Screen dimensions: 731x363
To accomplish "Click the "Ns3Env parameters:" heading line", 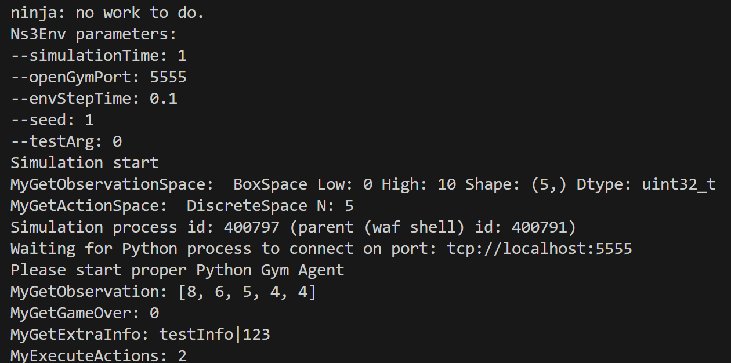I will pyautogui.click(x=93, y=34).
